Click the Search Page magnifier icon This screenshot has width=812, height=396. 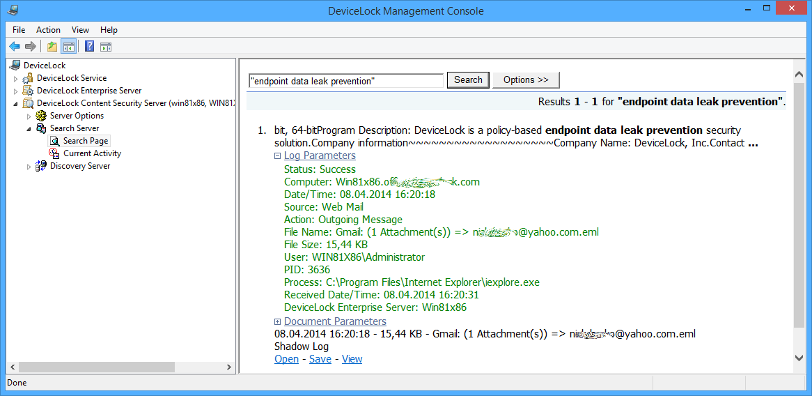[x=55, y=141]
